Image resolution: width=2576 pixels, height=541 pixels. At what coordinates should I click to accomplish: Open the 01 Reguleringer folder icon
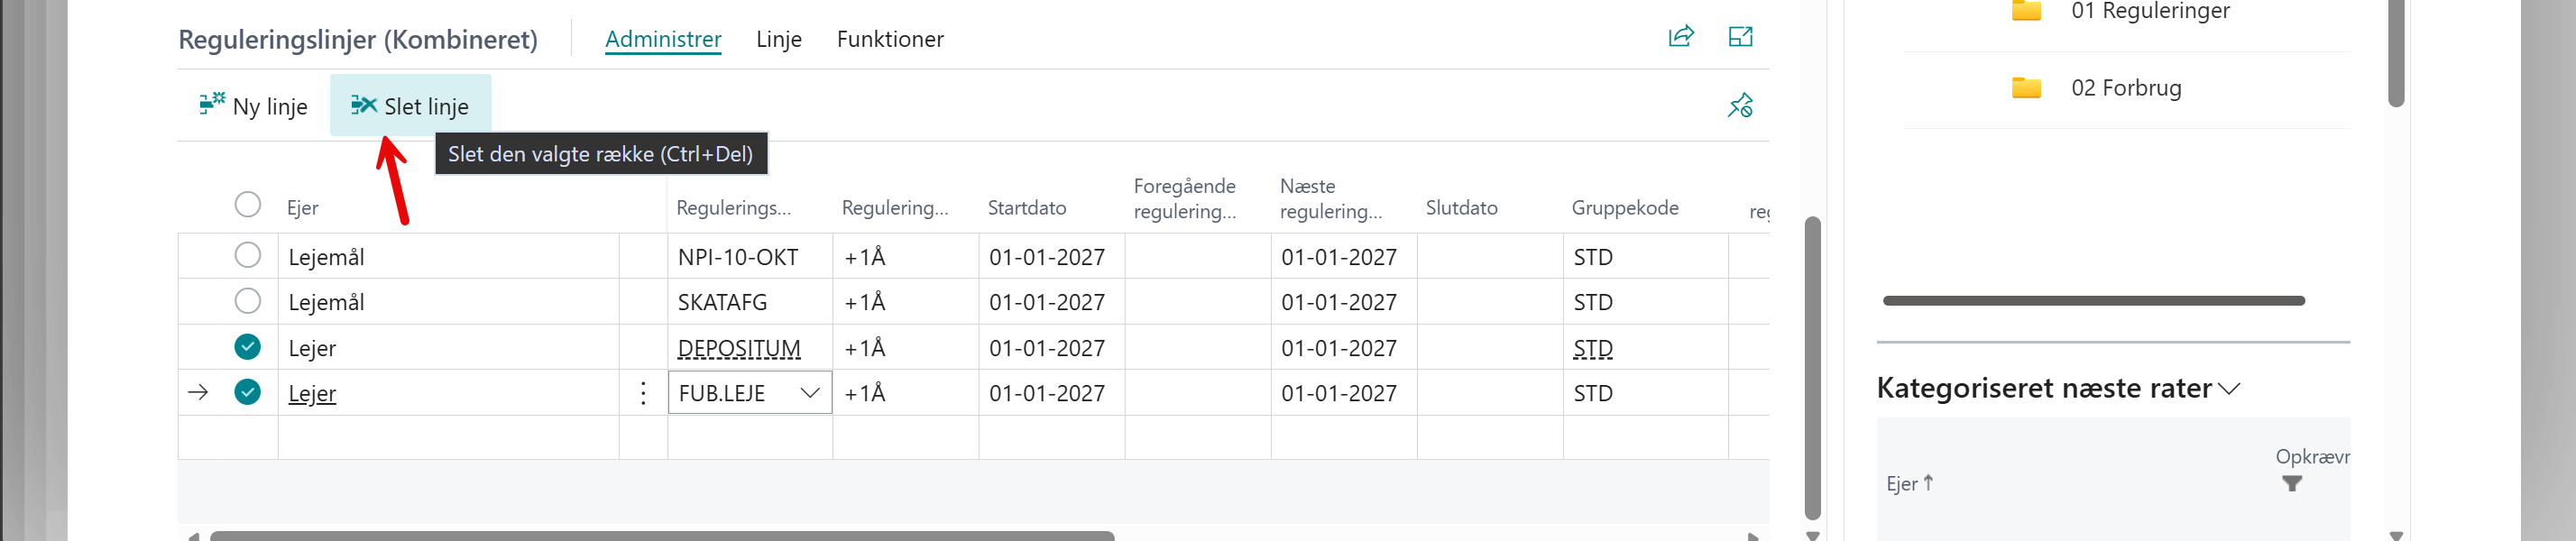(x=2026, y=11)
